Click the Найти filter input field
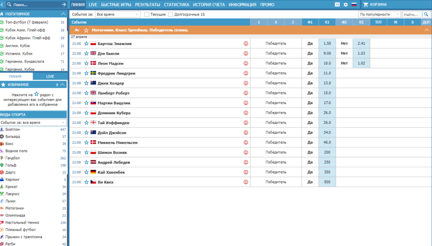Image resolution: width=432 pixels, height=246 pixels. pyautogui.click(x=412, y=14)
